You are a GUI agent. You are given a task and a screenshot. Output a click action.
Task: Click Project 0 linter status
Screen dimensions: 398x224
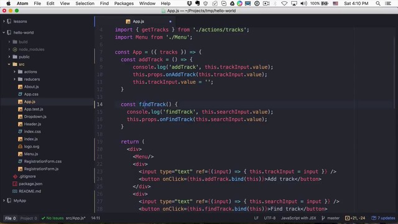(x=29, y=218)
